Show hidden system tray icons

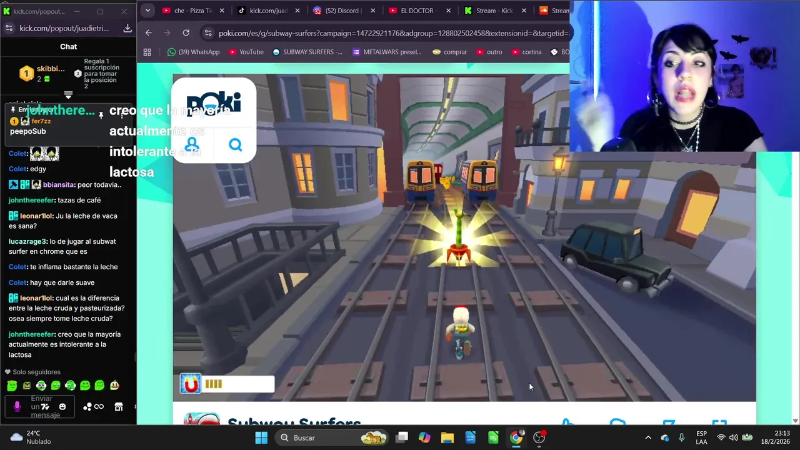click(648, 437)
